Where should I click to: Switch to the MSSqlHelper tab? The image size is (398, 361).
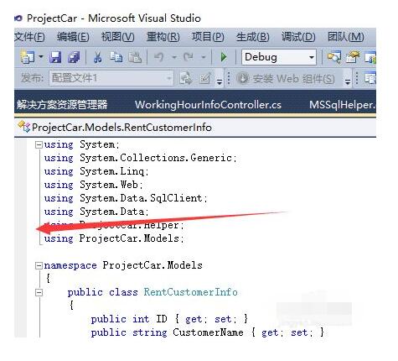(343, 105)
